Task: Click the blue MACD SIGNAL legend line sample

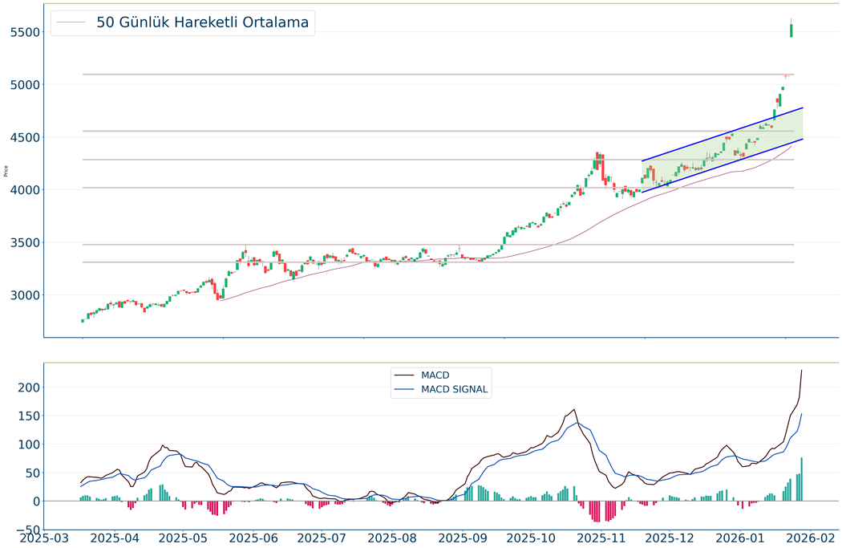Action: [x=403, y=390]
